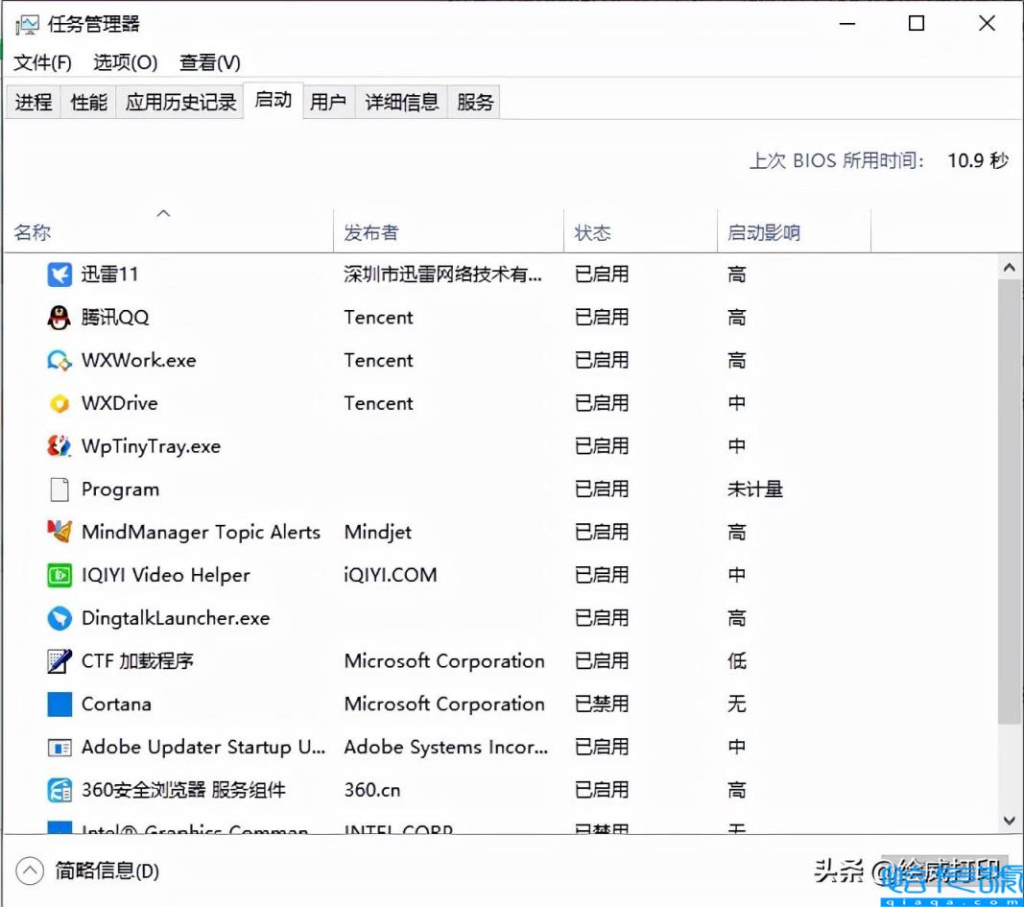Select the Cortana icon
The width and height of the screenshot is (1024, 907).
[60, 704]
